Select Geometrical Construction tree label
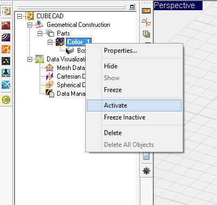Image resolution: width=217 pixels, height=205 pixels. [78, 25]
